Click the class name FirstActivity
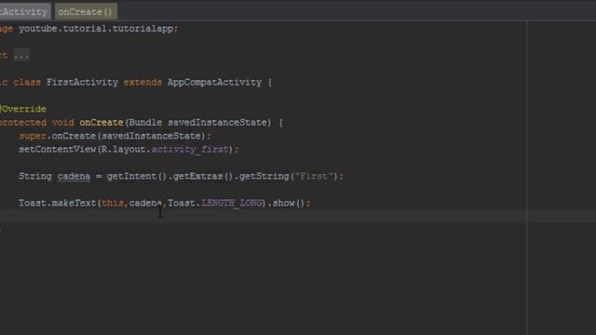Image resolution: width=596 pixels, height=335 pixels. point(82,83)
